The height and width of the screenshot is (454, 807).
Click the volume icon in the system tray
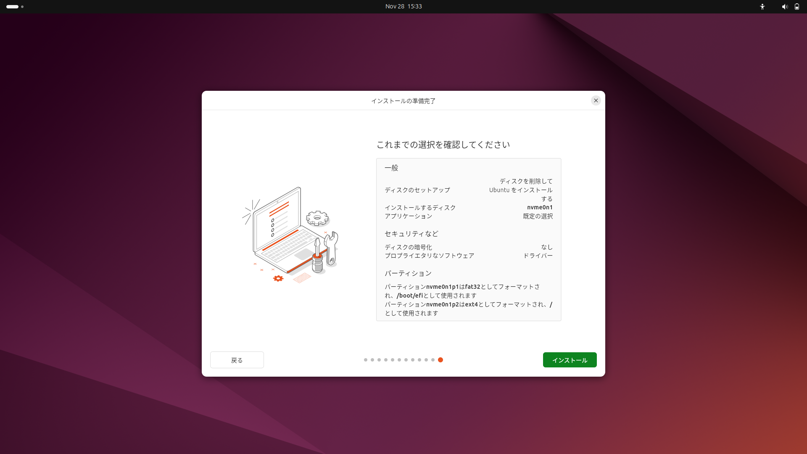pyautogui.click(x=784, y=7)
